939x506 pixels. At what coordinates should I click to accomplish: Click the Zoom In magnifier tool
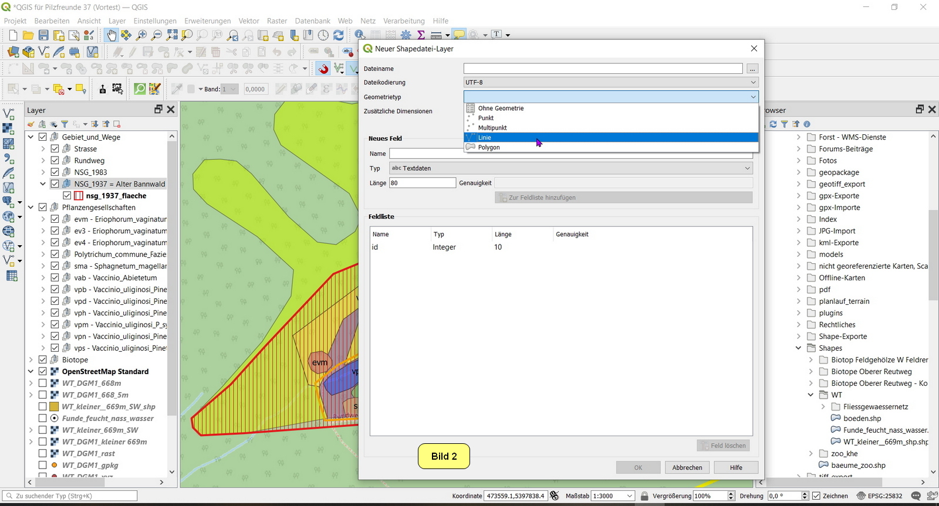[141, 35]
